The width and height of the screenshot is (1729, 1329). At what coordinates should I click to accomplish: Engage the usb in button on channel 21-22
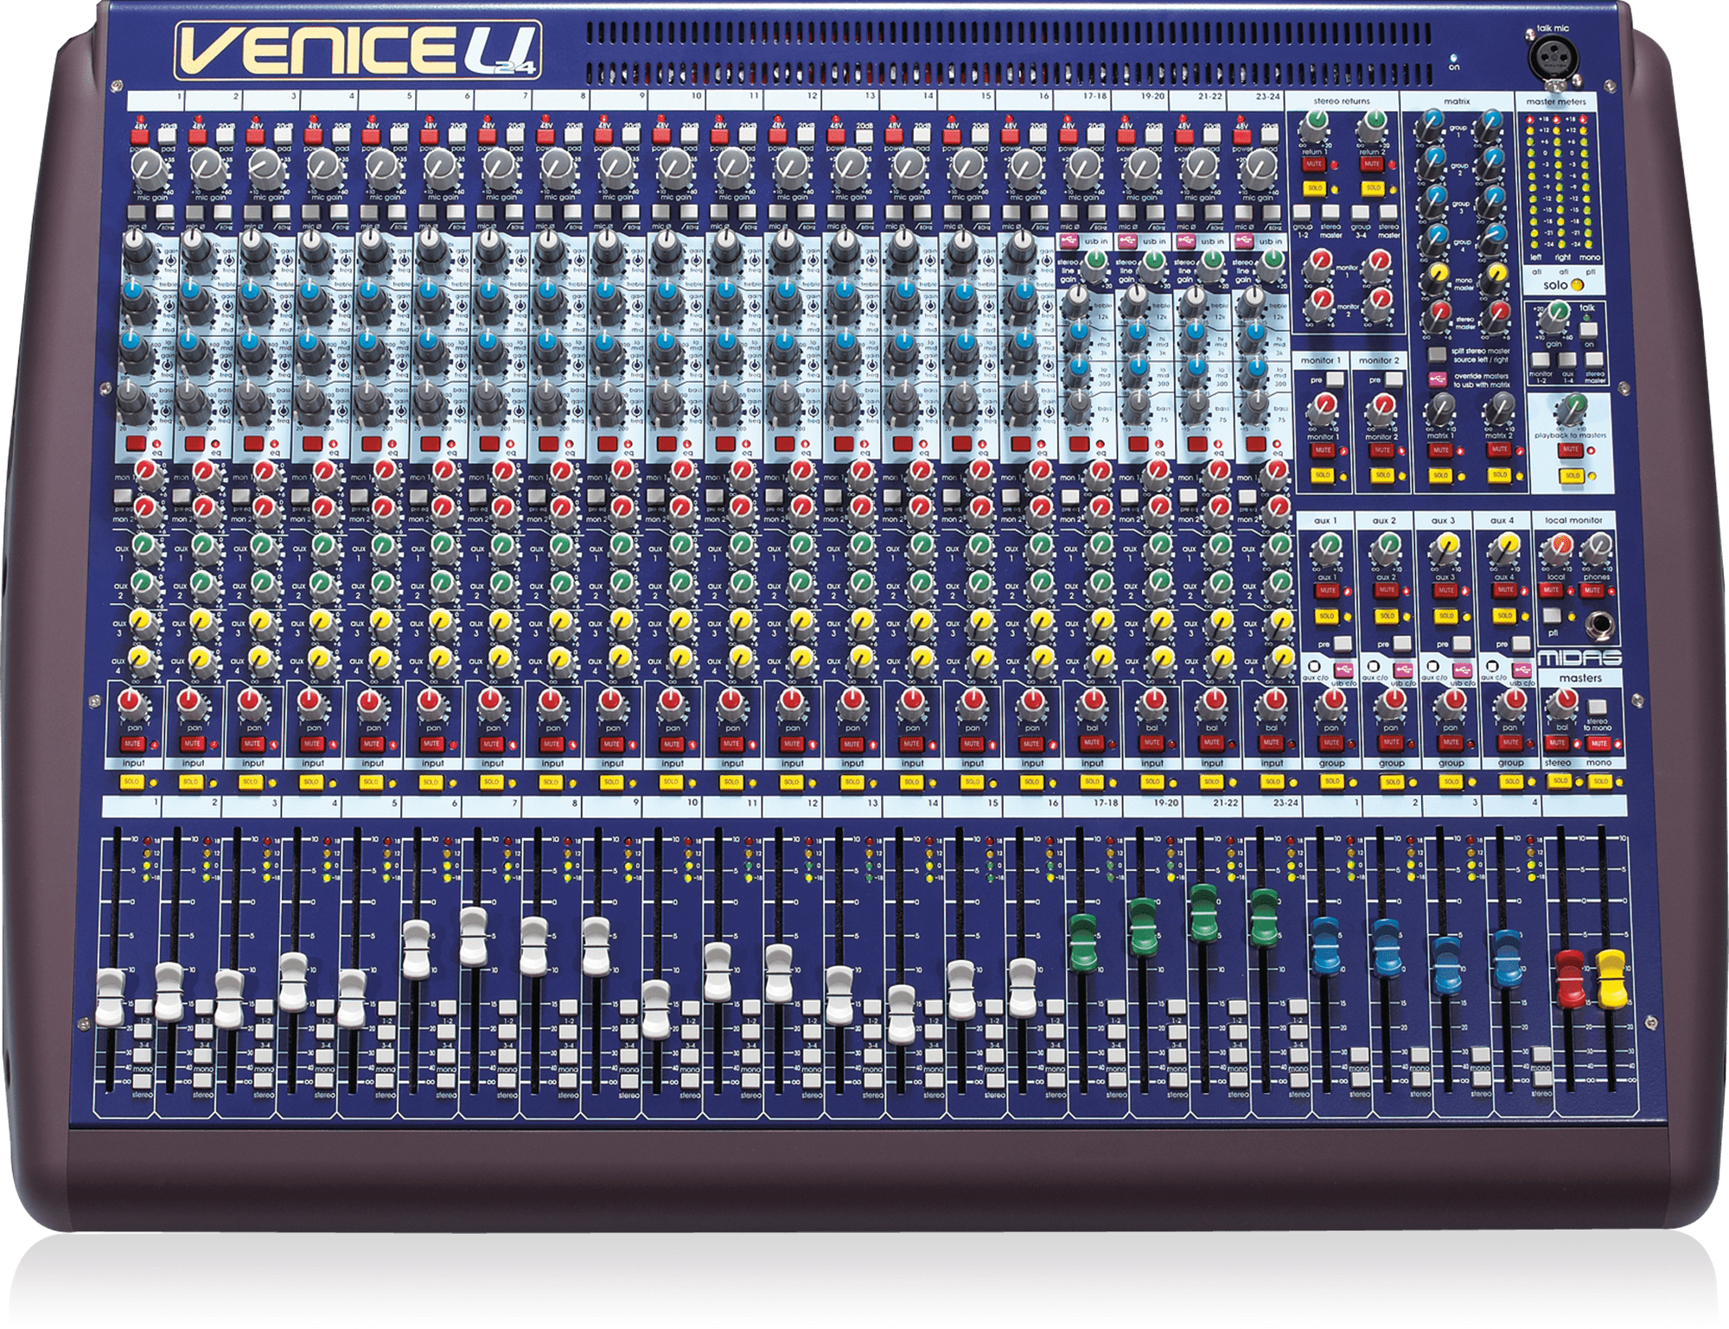pos(1186,241)
